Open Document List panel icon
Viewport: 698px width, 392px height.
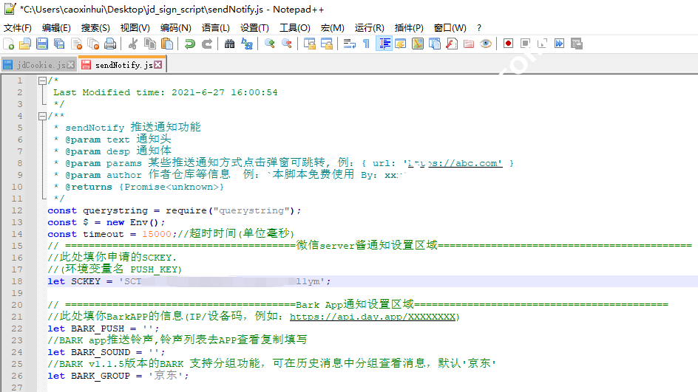pyautogui.click(x=435, y=44)
